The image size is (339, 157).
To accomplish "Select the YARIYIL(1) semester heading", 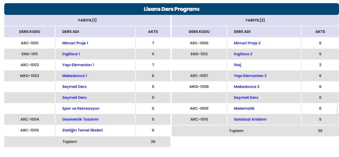I will click(x=87, y=20).
